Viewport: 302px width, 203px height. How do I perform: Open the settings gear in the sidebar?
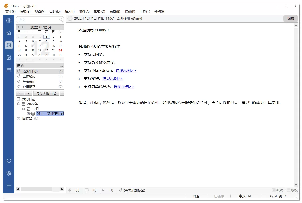(8, 173)
